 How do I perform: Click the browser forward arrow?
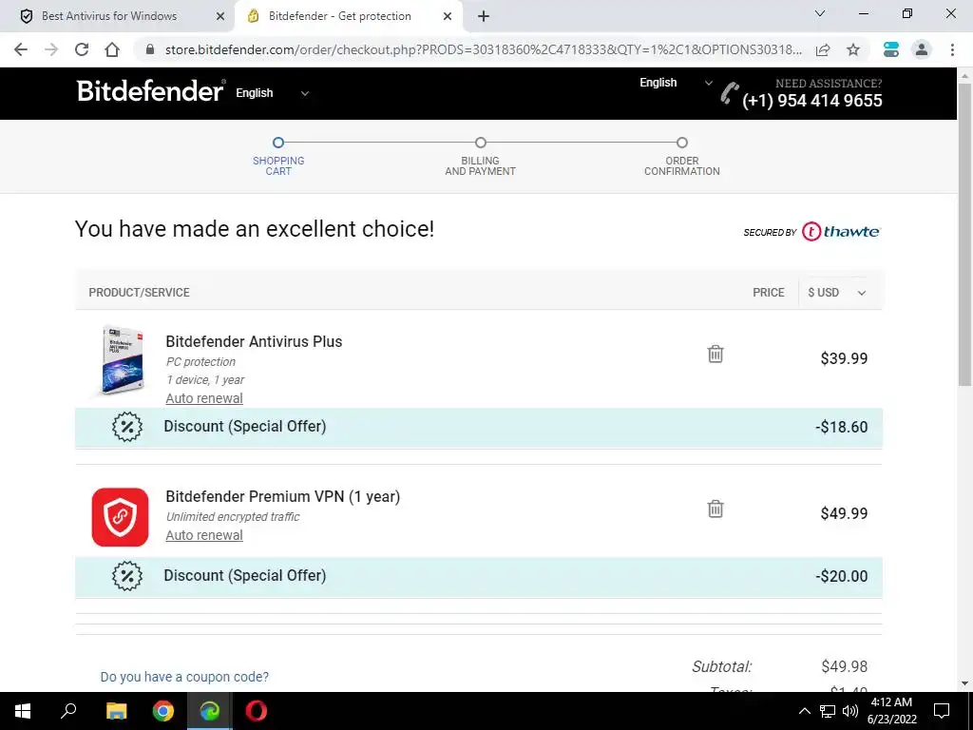(x=51, y=49)
